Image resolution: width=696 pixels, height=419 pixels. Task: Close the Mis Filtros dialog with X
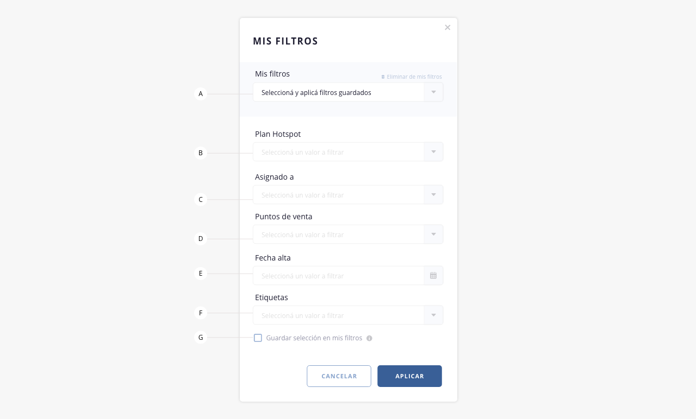[448, 28]
